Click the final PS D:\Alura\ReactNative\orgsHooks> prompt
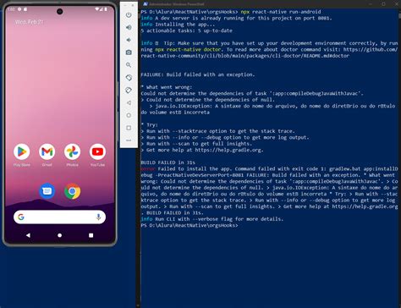The image size is (401, 308). click(190, 225)
